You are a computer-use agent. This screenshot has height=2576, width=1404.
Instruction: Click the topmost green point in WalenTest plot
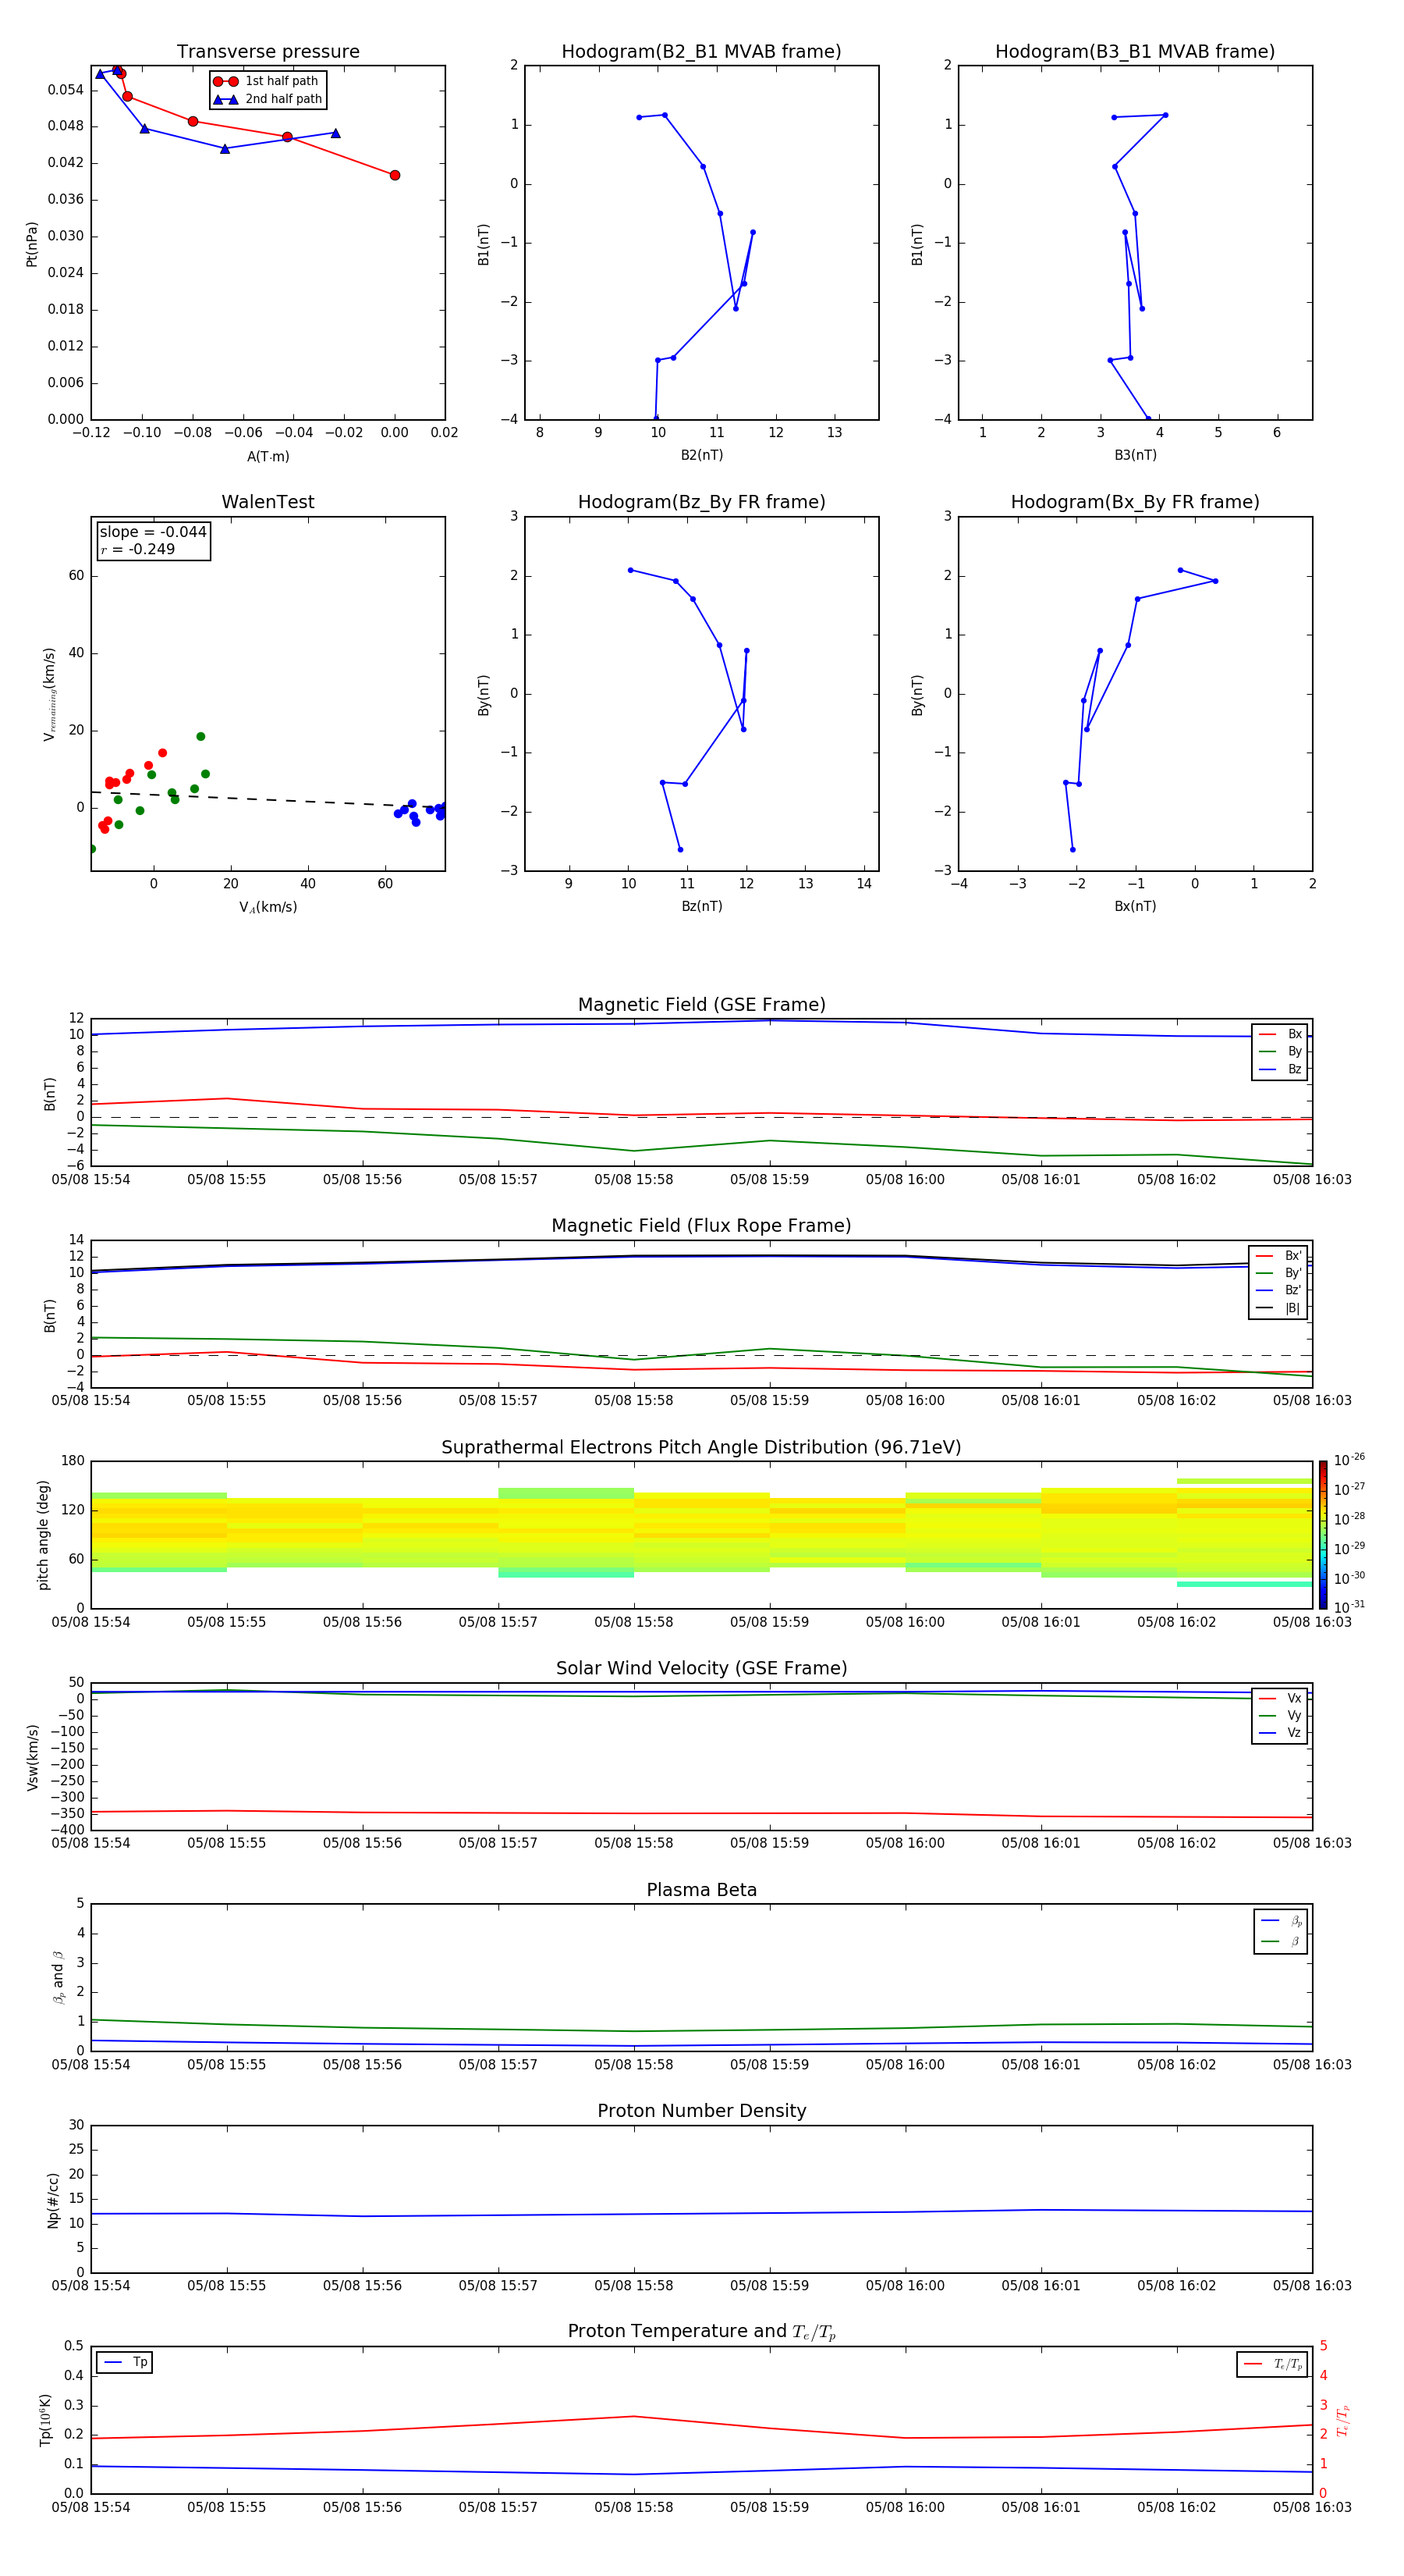201,737
